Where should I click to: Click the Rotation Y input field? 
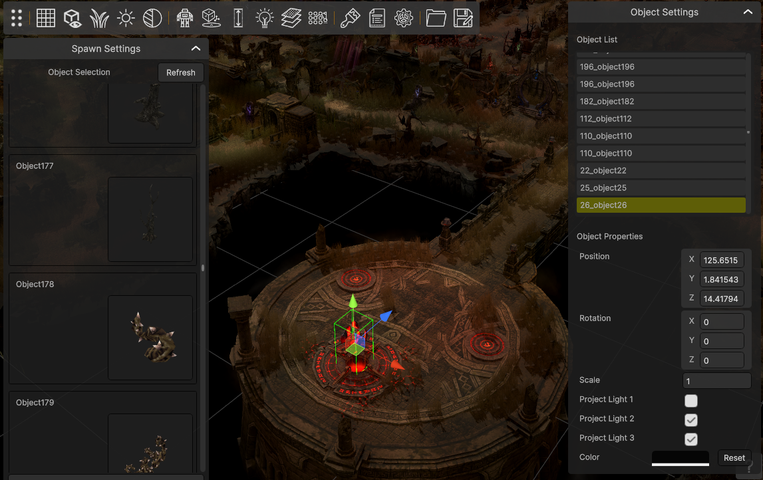click(722, 342)
